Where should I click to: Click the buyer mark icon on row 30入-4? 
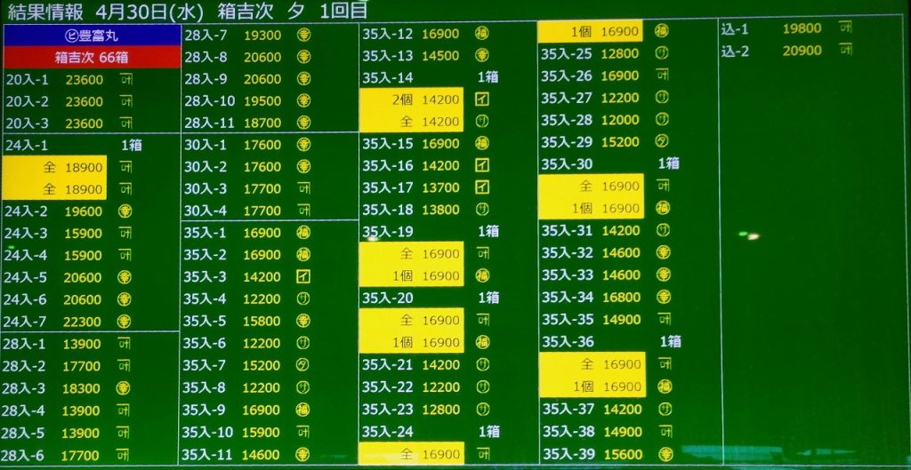click(303, 211)
